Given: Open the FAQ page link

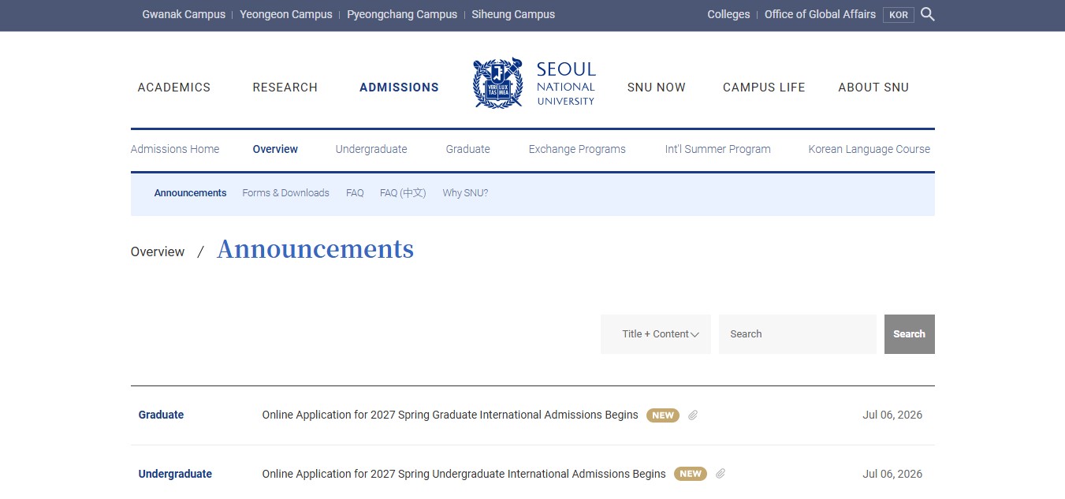Looking at the screenshot, I should (355, 193).
